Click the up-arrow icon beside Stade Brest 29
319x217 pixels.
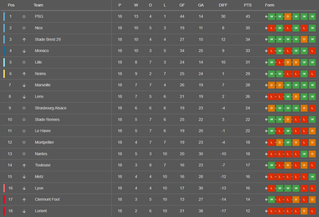tap(24, 40)
